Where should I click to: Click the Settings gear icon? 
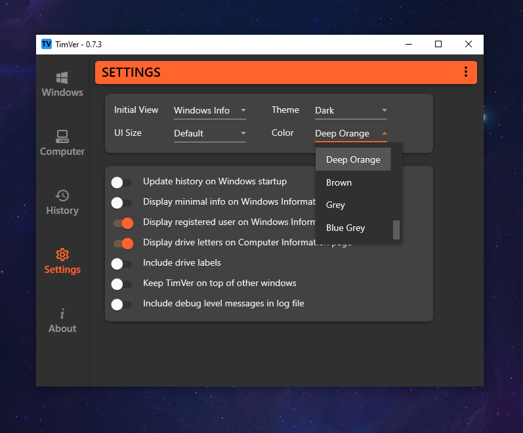[62, 255]
